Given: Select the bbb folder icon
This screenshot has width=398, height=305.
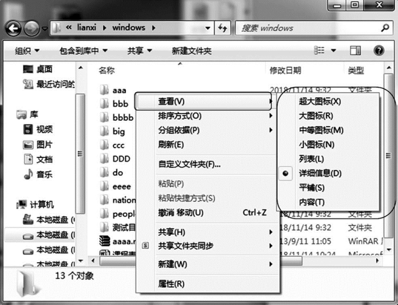Looking at the screenshot, I should click(104, 104).
